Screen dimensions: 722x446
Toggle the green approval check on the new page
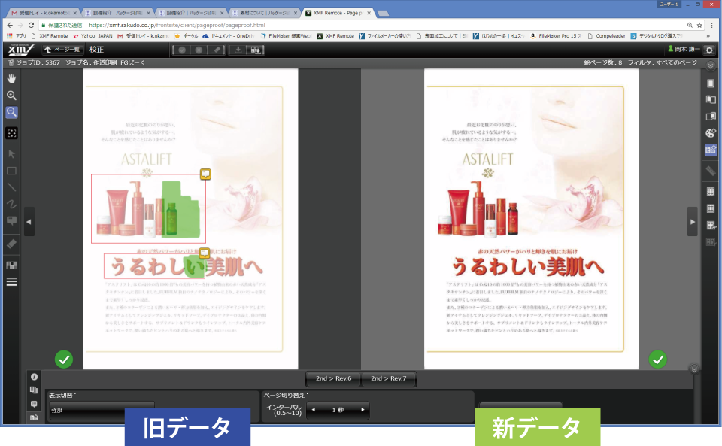658,359
